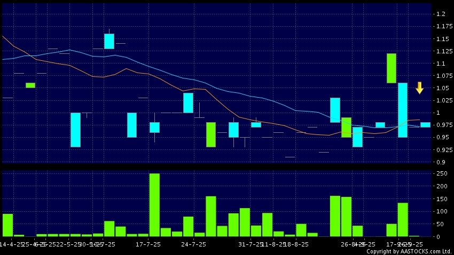Click the 14-4-25 date label
The width and height of the screenshot is (454, 255).
(x=11, y=244)
